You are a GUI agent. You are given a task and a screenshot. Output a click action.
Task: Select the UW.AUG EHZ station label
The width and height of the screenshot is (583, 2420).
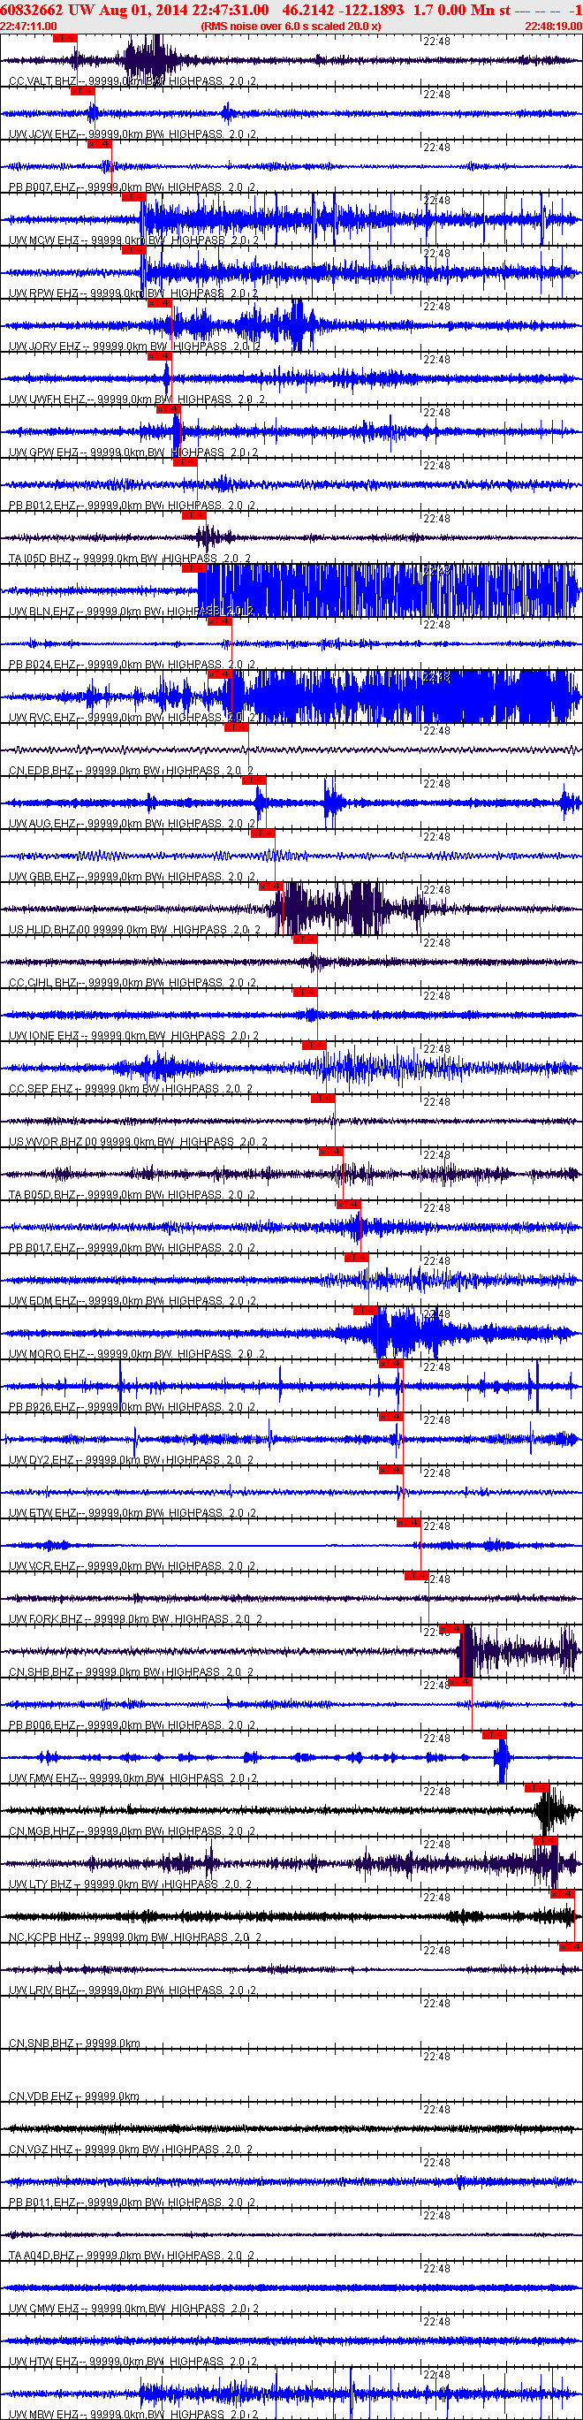[x=132, y=824]
